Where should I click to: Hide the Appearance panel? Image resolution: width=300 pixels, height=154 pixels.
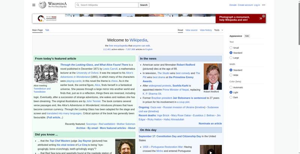coord(247,36)
